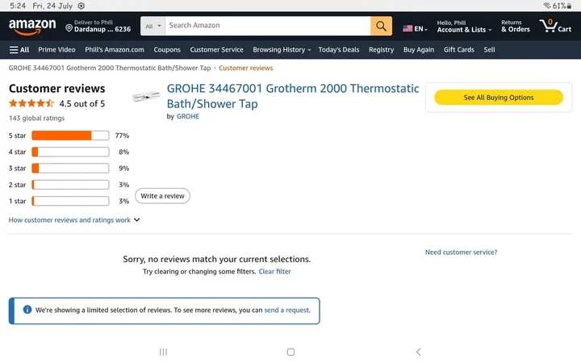Screen dimensions: 581x363
Task: Click the 4.5 out of 5 text
Action: (82, 104)
